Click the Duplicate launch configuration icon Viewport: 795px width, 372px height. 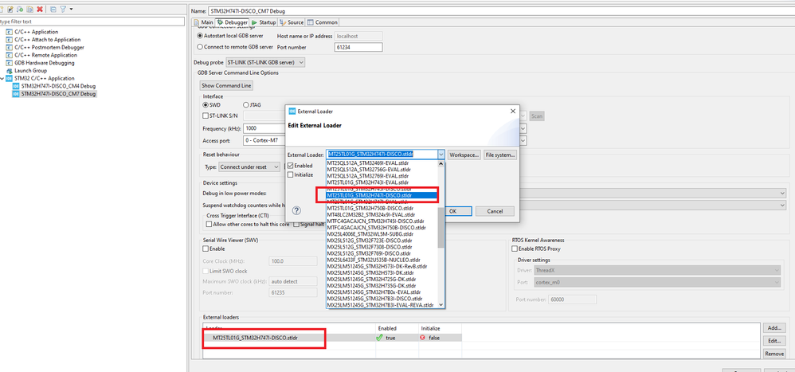pos(30,9)
